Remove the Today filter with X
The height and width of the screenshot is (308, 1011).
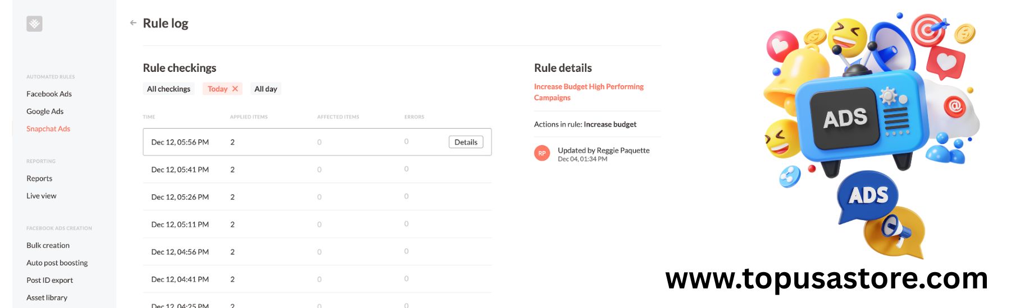[x=235, y=88]
